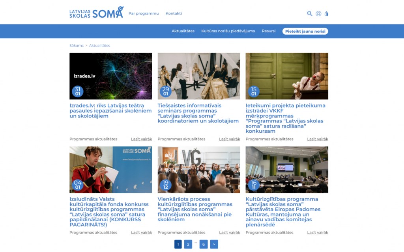
Task: Click the Latvijas Skolas Soma logo
Action: 97,12
